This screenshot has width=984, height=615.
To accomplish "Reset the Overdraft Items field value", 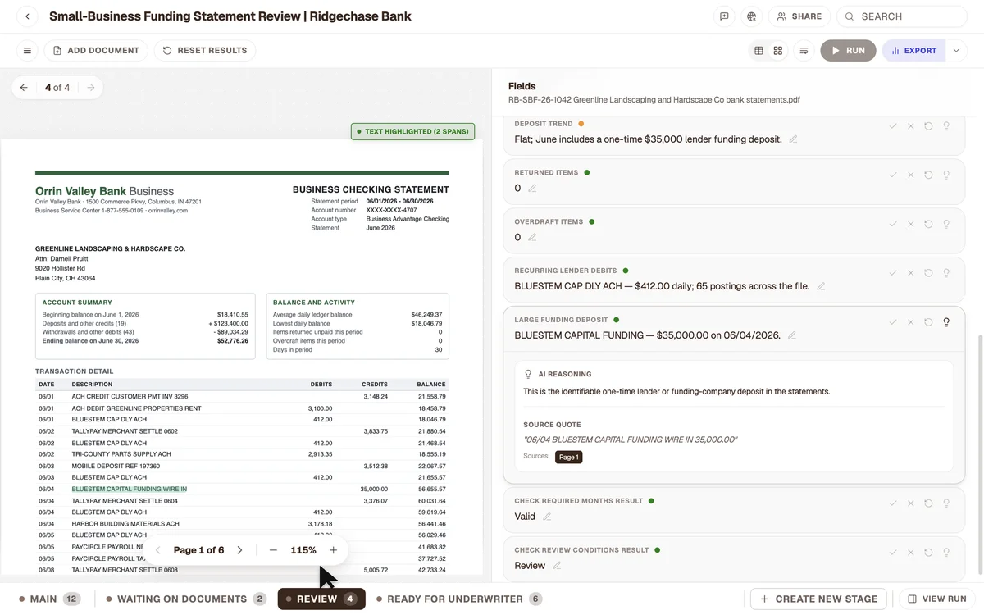I will coord(928,224).
